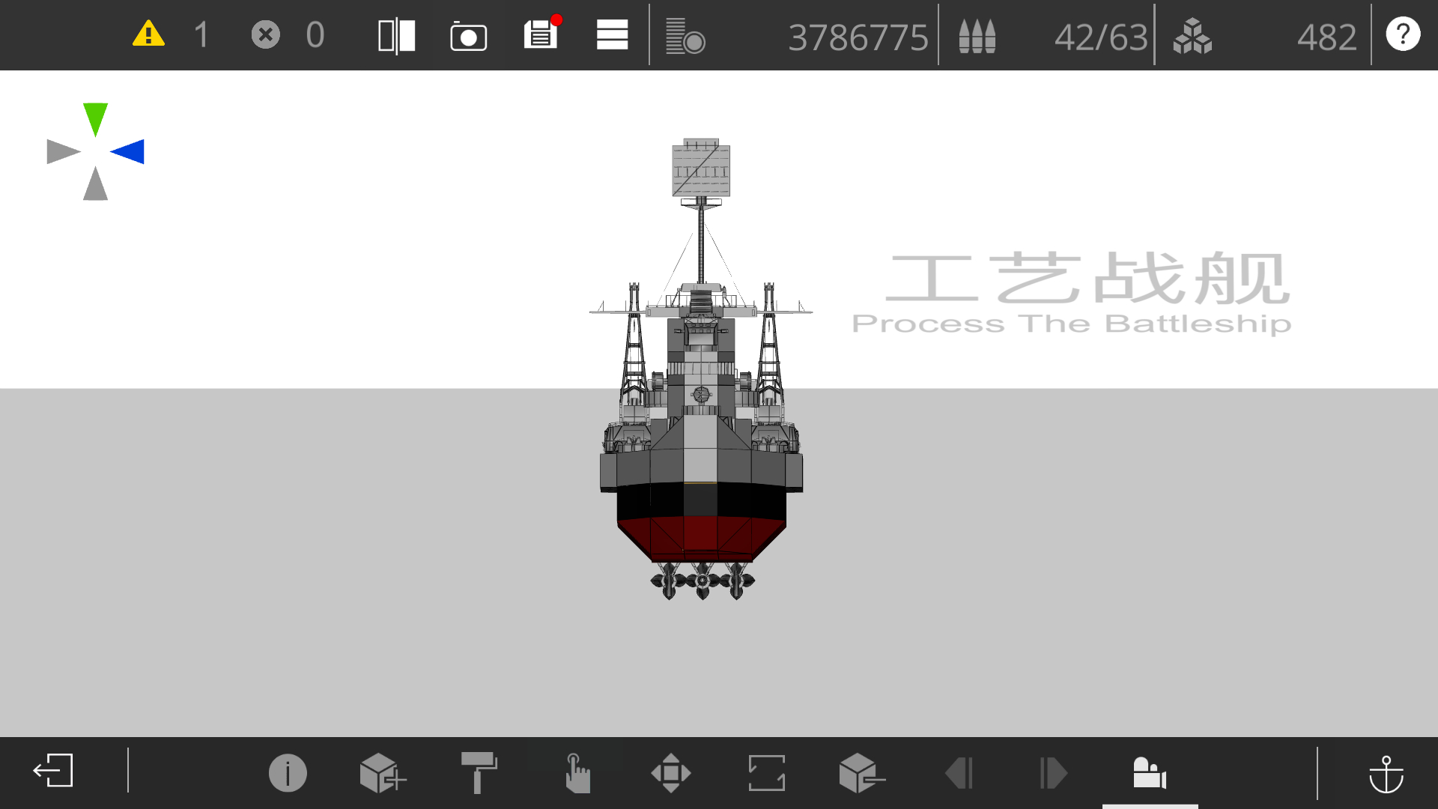Open the part info tool
The image size is (1438, 809).
tap(288, 772)
